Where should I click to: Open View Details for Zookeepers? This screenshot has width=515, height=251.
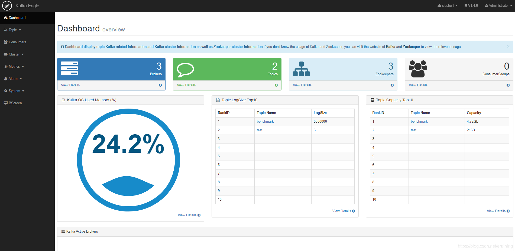coord(302,85)
